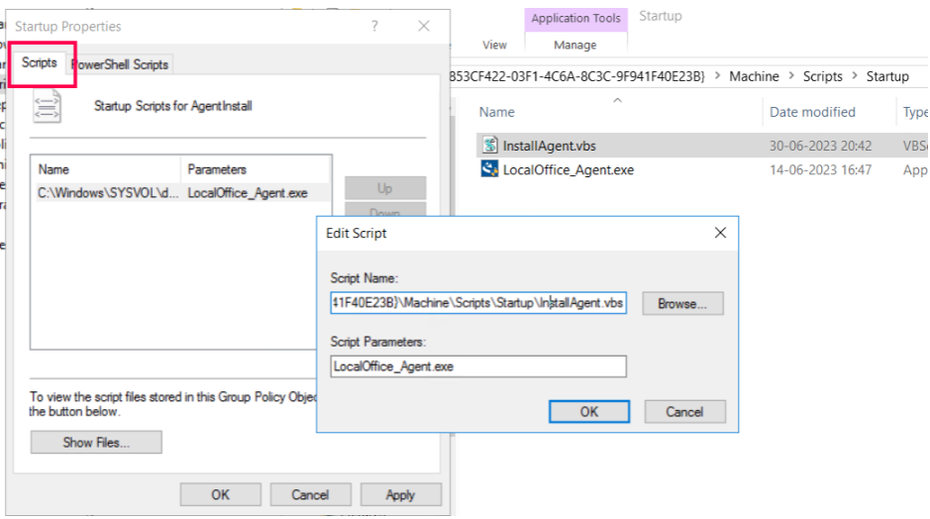Click the GUID folder in address bar
Viewport: 930px width, 519px height.
(576, 76)
